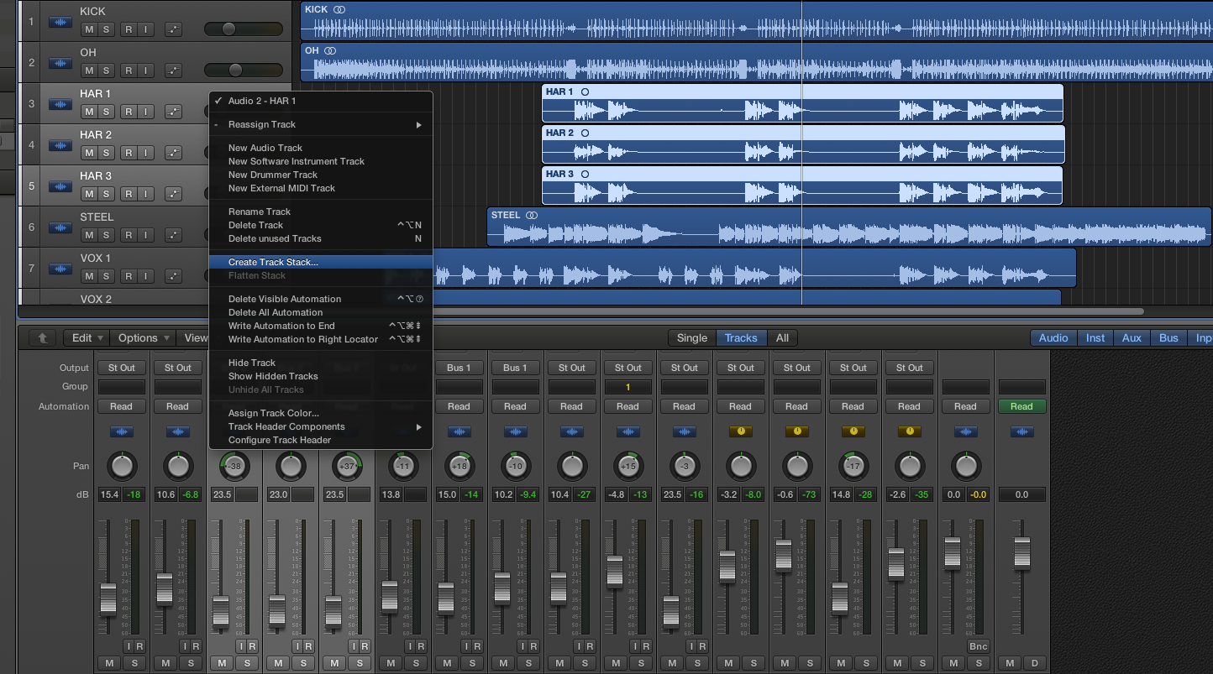Open the mixer Edit dropdown menu
1213x674 pixels.
coord(87,338)
